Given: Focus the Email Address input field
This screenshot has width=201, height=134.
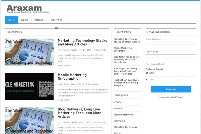Looking at the screenshot, I should click(x=171, y=43).
